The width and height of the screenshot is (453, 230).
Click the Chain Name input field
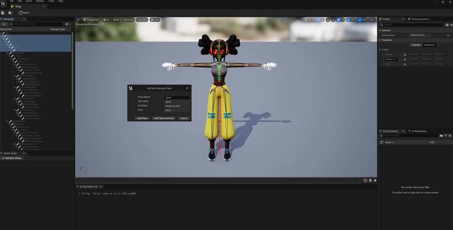pyautogui.click(x=177, y=97)
